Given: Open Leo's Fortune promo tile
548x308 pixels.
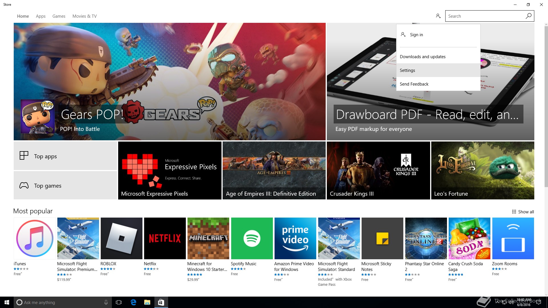Looking at the screenshot, I should point(483,171).
